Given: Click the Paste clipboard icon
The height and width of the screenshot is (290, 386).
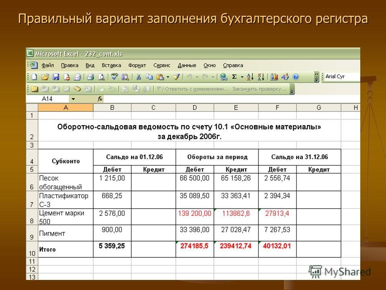Looking at the screenshot, I should tap(160, 77).
